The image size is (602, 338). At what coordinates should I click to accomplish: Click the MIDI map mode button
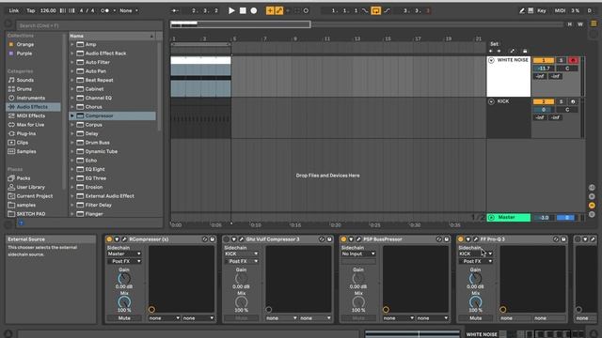[560, 10]
